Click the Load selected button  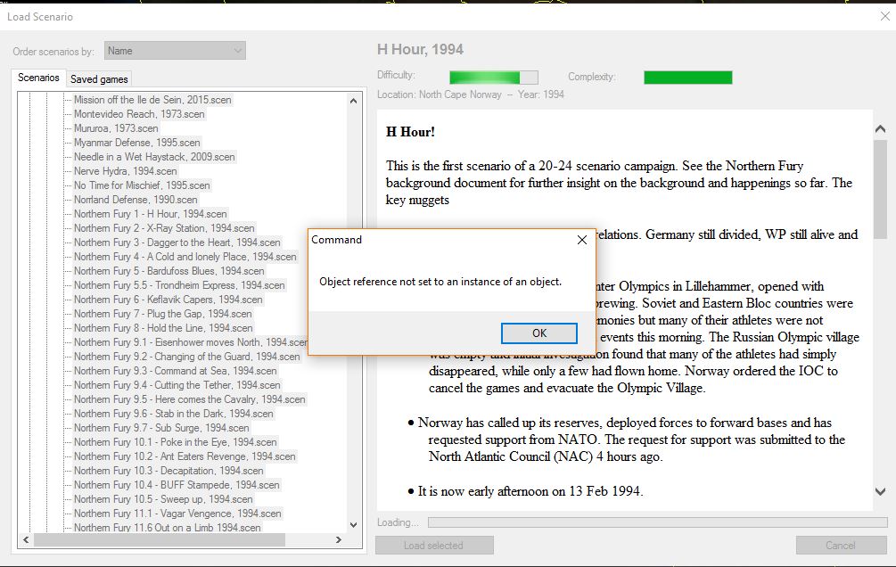point(433,546)
